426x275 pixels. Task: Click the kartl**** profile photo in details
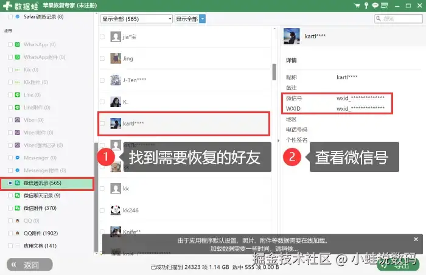(x=292, y=36)
